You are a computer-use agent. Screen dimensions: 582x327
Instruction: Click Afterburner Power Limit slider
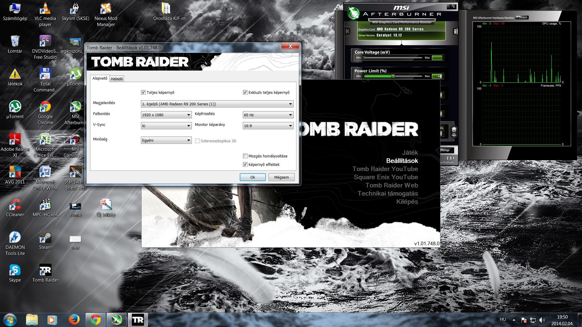tap(393, 76)
